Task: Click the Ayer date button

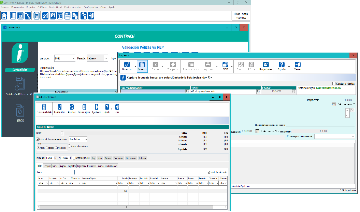Action: point(100,158)
